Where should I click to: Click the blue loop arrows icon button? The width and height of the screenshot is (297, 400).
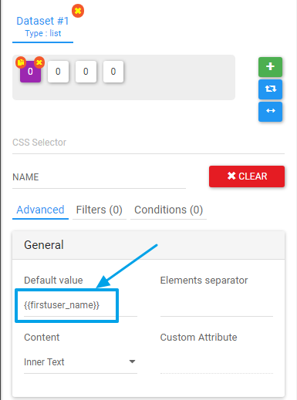[x=270, y=89]
